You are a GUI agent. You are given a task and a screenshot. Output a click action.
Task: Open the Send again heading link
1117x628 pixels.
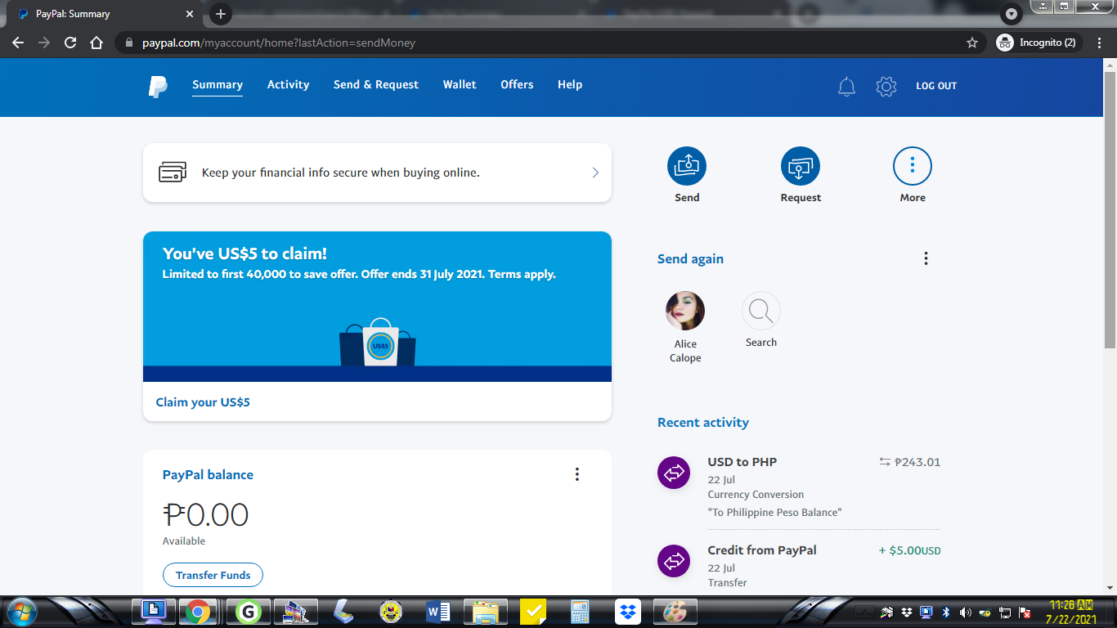690,259
